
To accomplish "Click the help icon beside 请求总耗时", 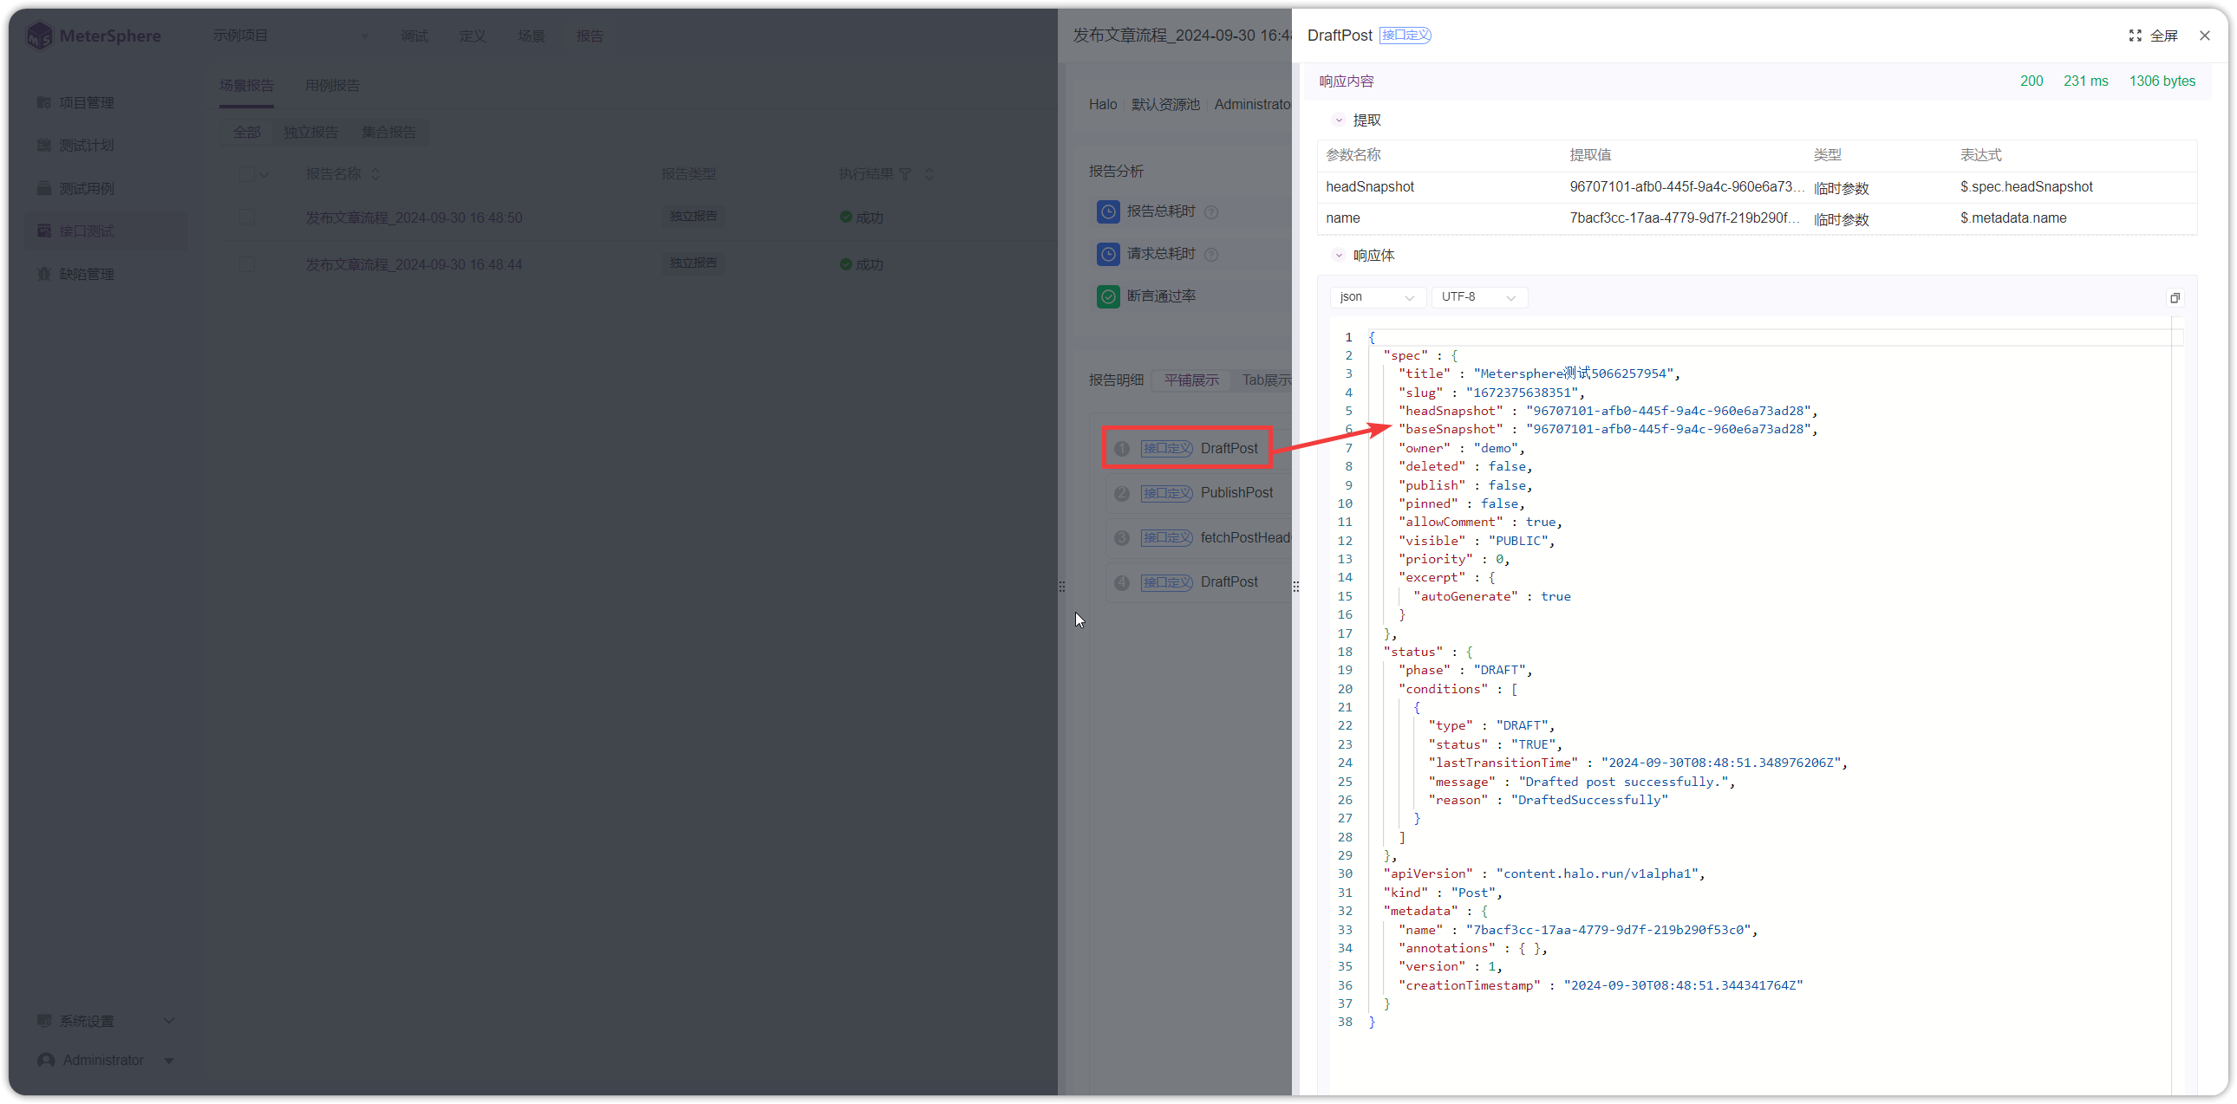I will pyautogui.click(x=1211, y=254).
